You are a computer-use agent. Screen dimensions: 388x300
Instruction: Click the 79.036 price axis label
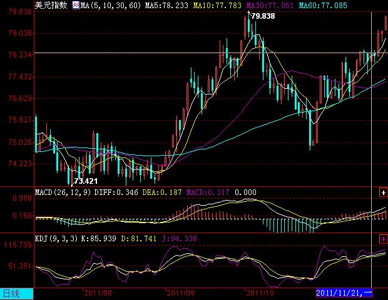point(20,33)
